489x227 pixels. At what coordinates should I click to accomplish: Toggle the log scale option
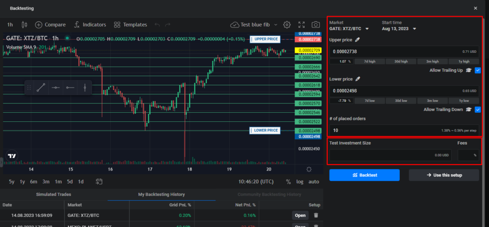click(299, 181)
